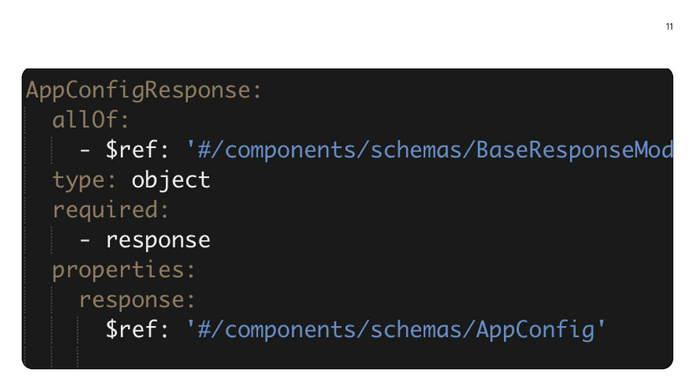Image resolution: width=695 pixels, height=391 pixels.
Task: Open the BaseResponseMod text in the truncated path
Action: [x=574, y=150]
